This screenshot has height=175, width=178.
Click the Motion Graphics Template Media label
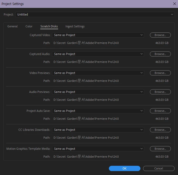[28, 149]
